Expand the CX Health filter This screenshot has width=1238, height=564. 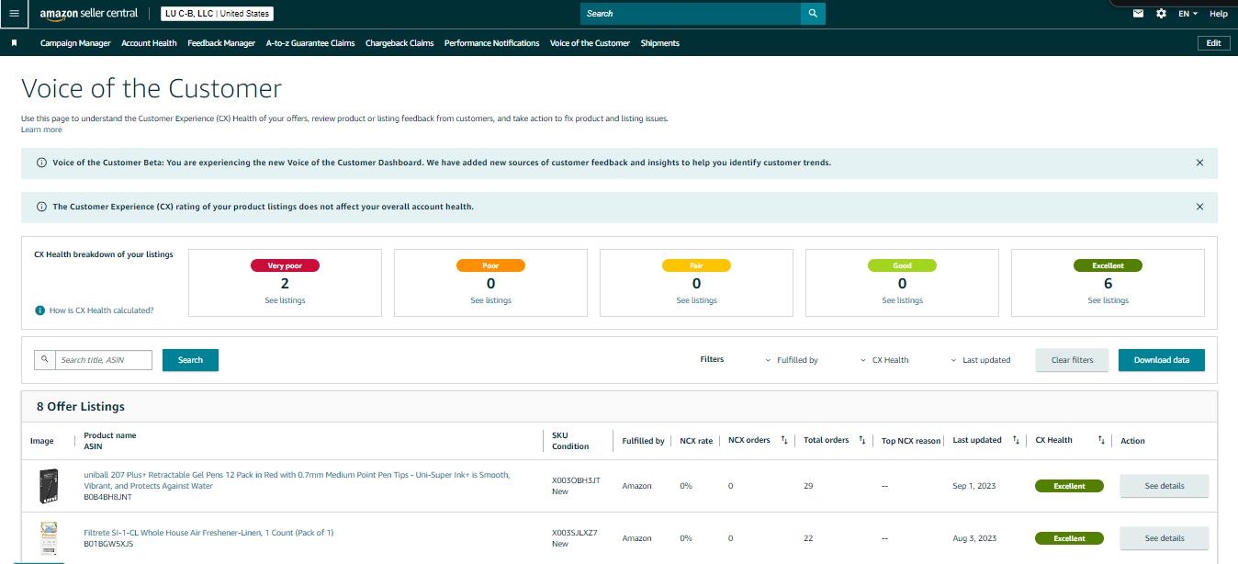884,360
